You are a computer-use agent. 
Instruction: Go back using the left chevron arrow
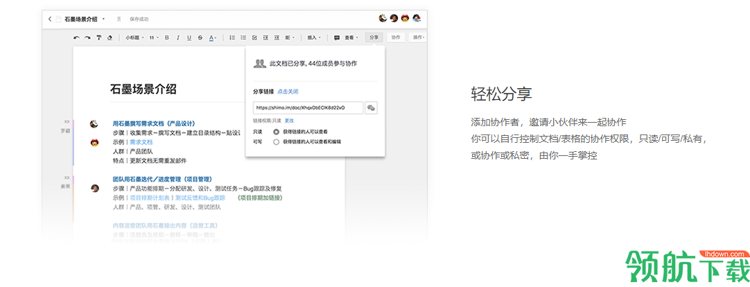(49, 19)
